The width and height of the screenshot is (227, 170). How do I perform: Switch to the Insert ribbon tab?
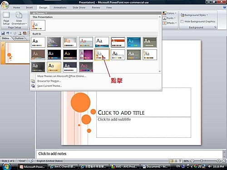click(29, 8)
